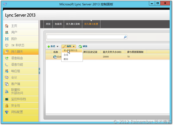Click the 20000 file size cell
Image resolution: width=173 pixels, height=125 pixels.
coord(106,57)
